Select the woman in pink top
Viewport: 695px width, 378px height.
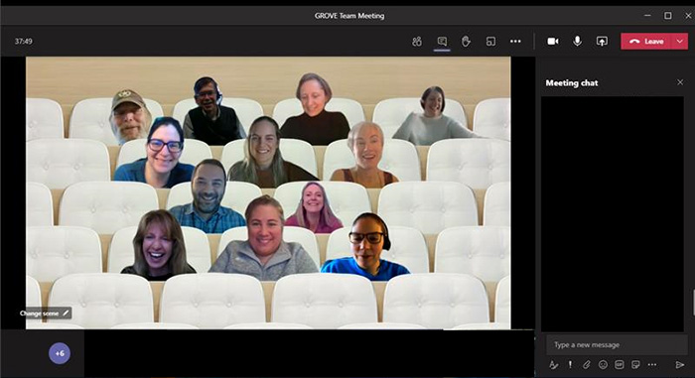pyautogui.click(x=314, y=207)
